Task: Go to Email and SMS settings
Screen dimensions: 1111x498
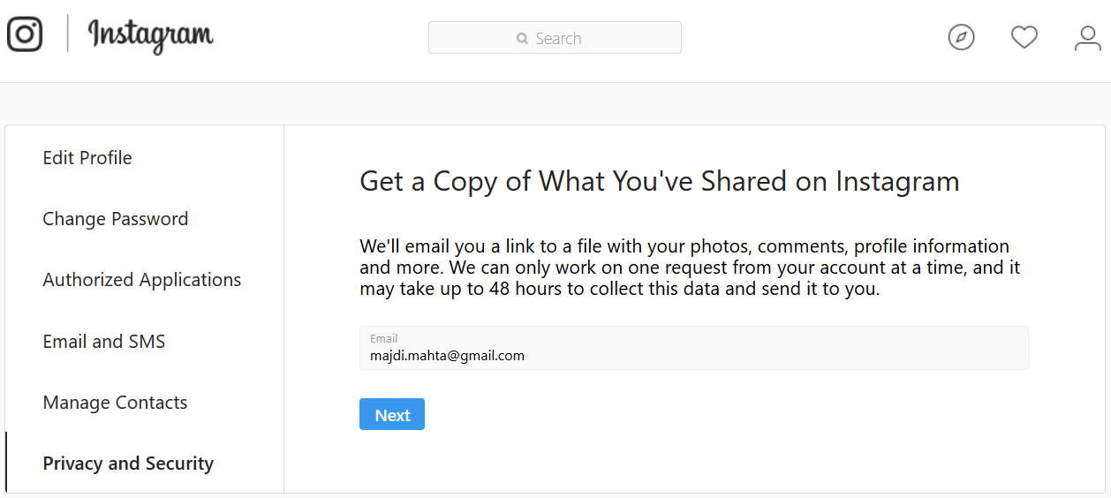Action: coord(104,342)
